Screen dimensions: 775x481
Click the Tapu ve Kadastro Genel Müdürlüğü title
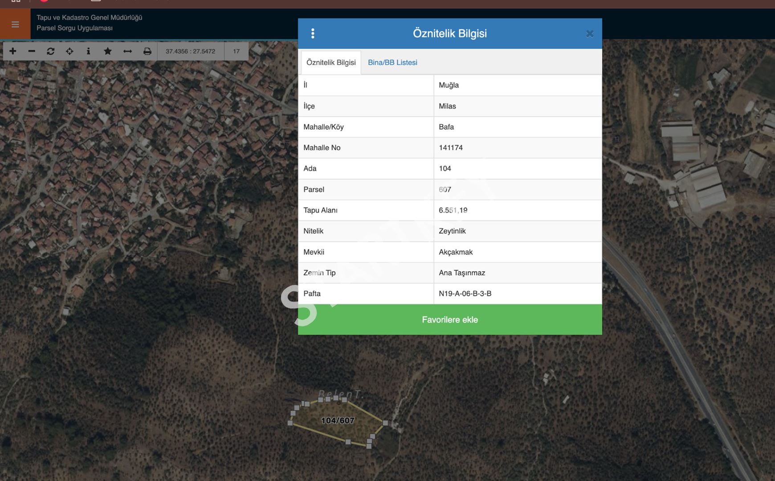89,17
